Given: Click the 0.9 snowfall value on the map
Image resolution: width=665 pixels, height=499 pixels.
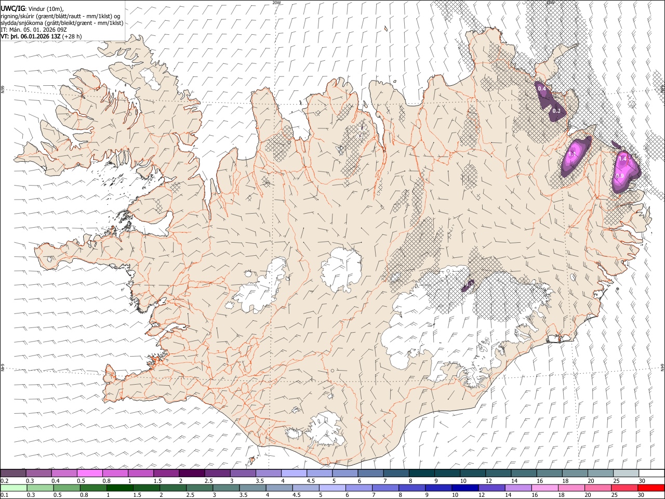Looking at the screenshot, I should pos(620,176).
